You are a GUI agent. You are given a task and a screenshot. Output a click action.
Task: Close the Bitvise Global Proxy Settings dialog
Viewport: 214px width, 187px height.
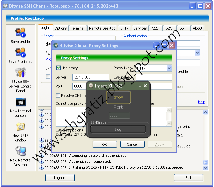click(172, 46)
